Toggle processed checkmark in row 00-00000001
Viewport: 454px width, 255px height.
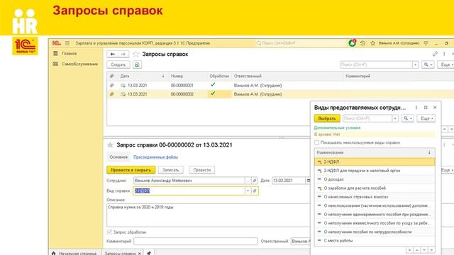tap(213, 85)
